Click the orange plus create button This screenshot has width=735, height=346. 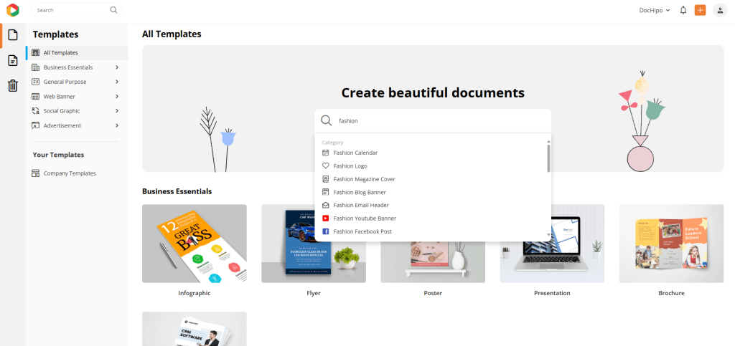(x=700, y=10)
